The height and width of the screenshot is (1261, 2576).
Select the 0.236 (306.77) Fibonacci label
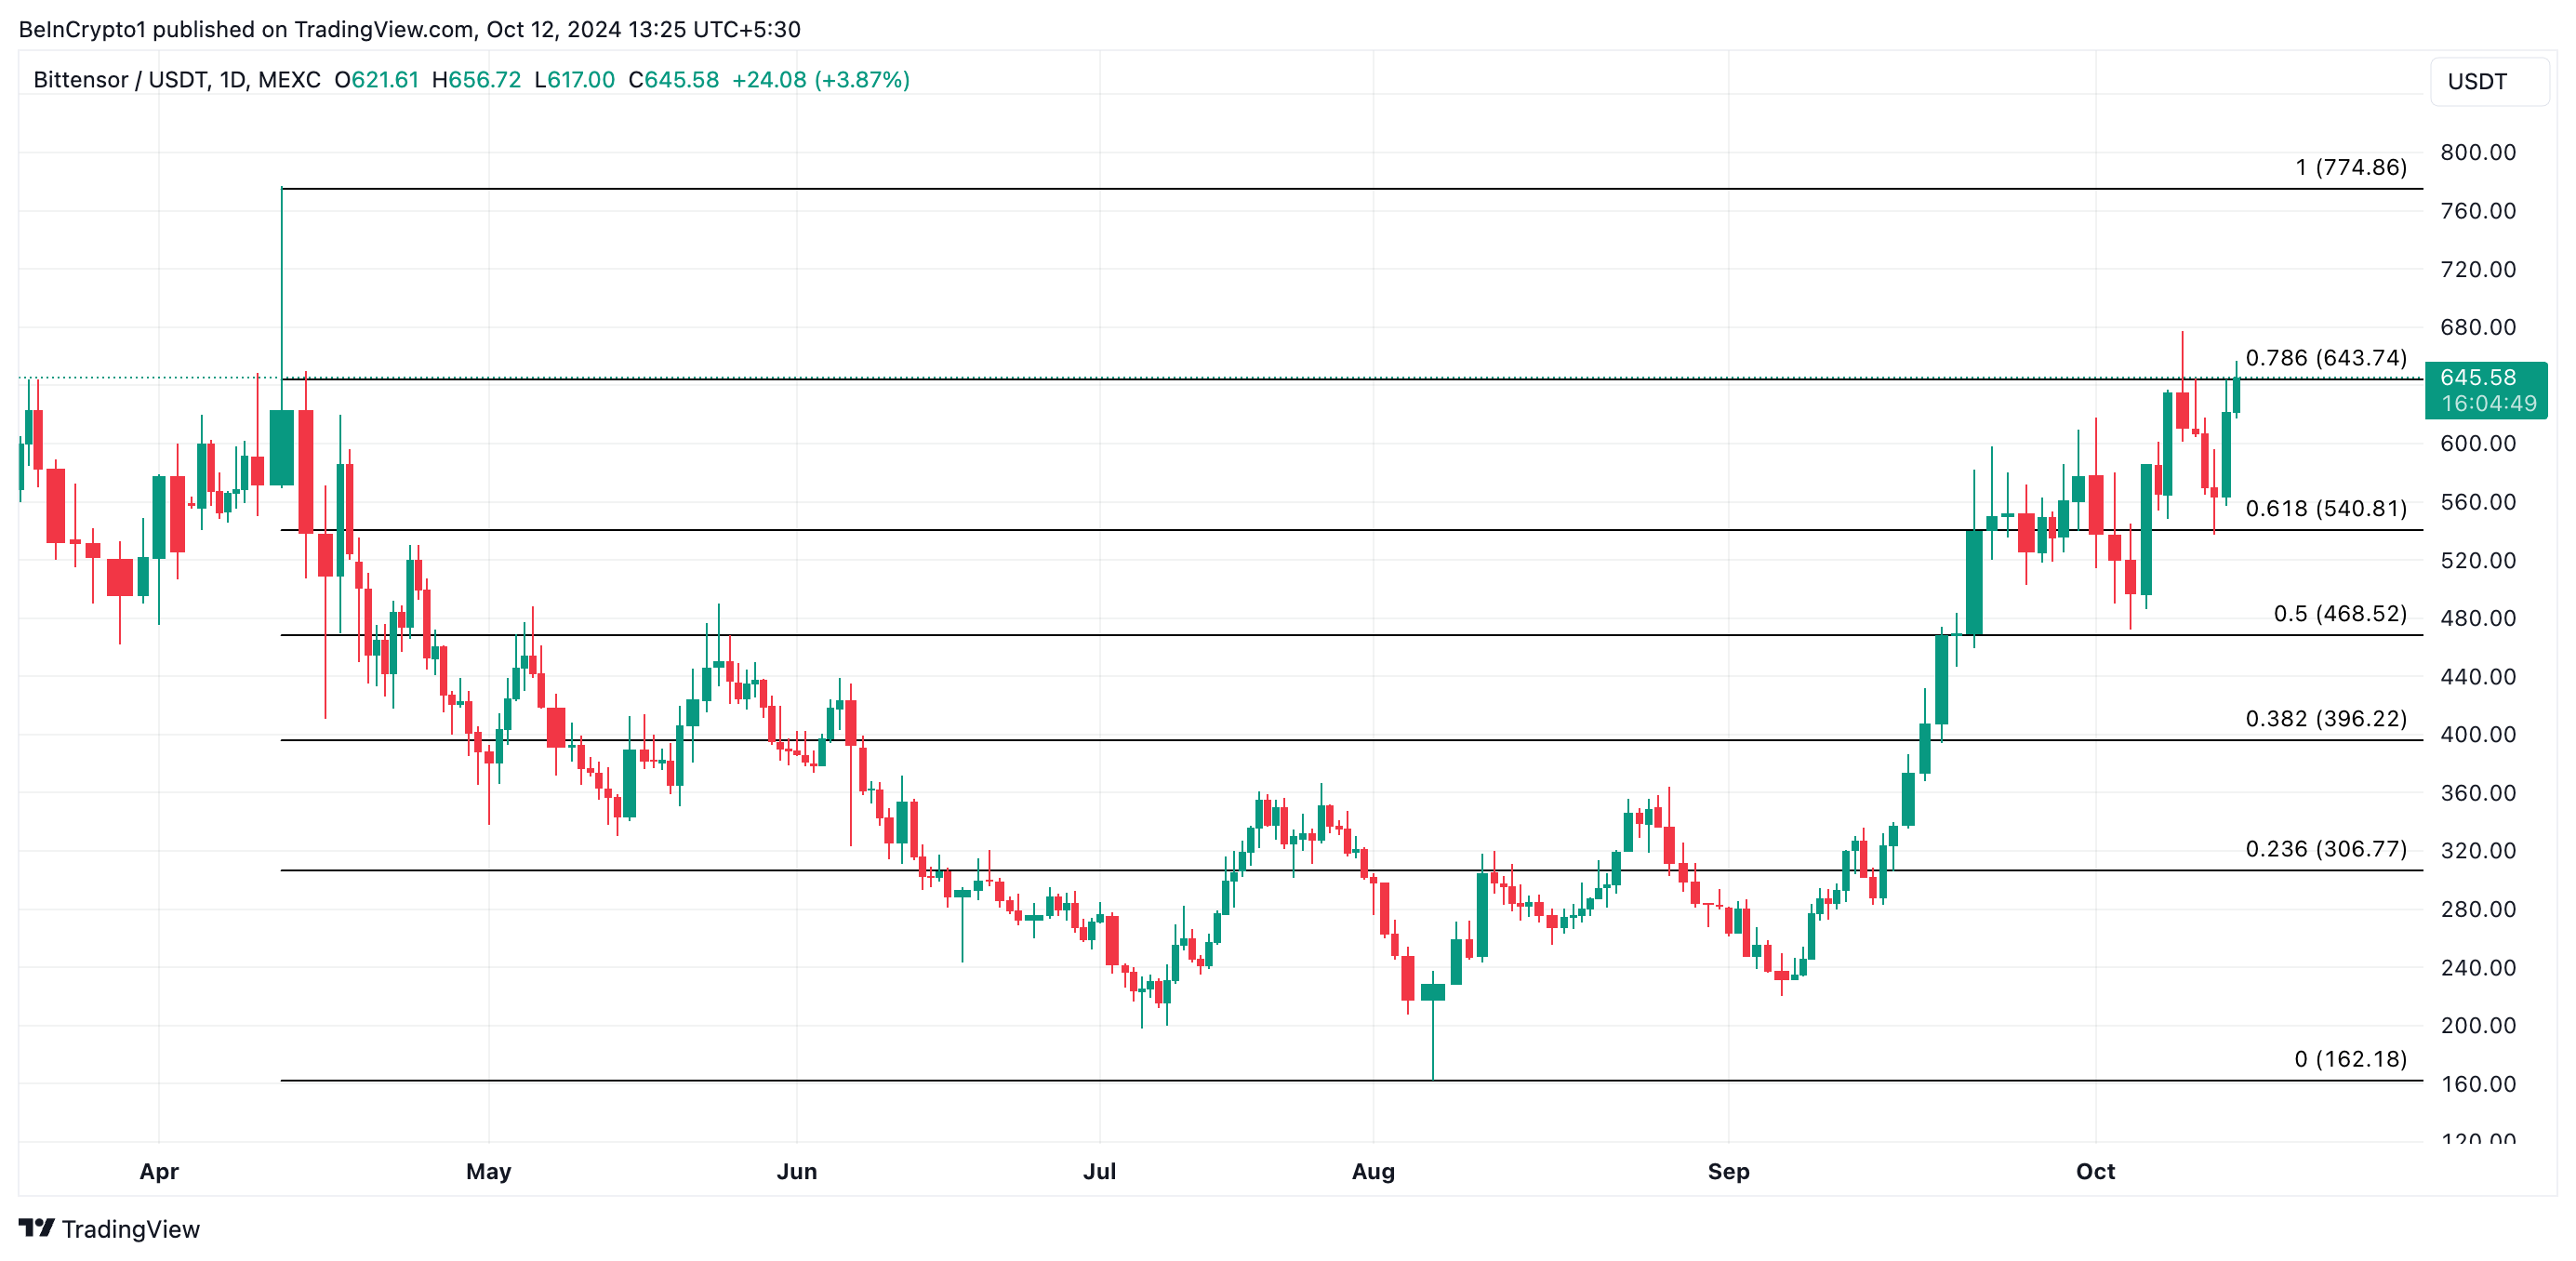click(x=2325, y=848)
